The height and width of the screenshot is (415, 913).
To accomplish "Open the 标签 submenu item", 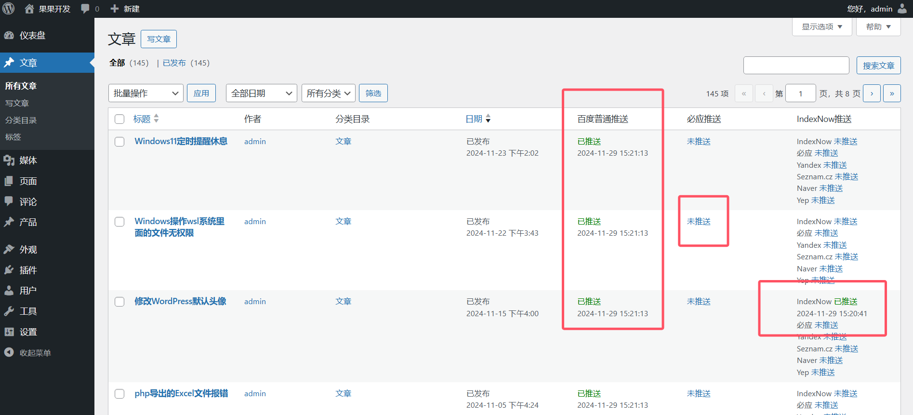I will tap(13, 137).
